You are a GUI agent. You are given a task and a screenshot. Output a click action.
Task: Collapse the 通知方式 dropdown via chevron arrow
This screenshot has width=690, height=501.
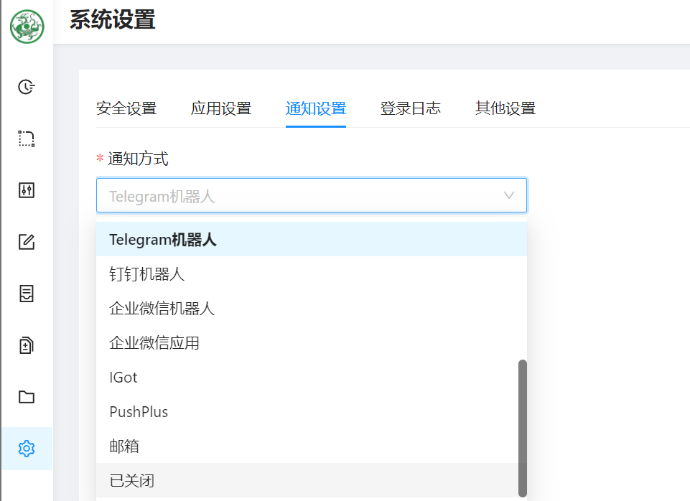click(509, 195)
